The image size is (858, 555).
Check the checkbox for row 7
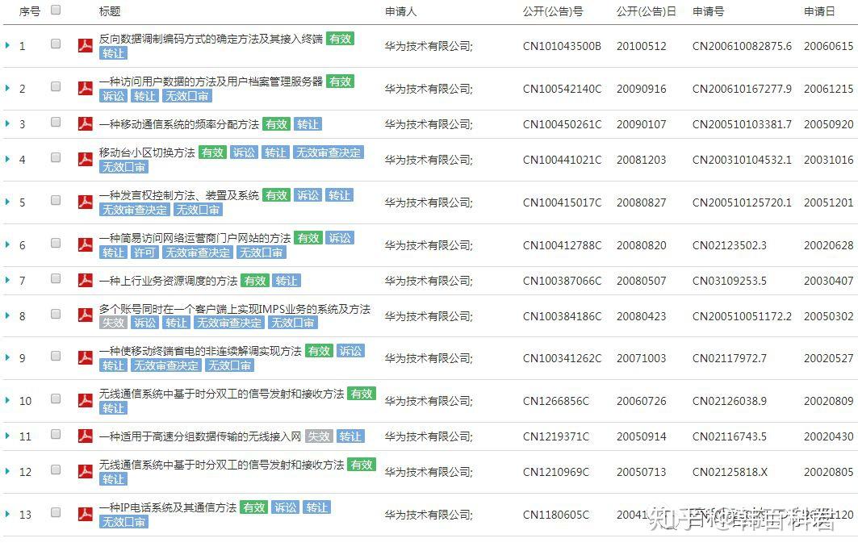55,278
